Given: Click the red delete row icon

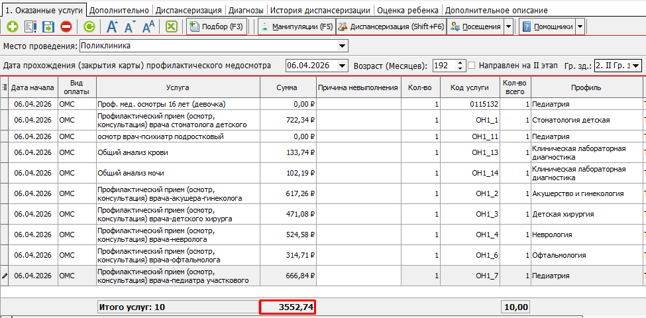Looking at the screenshot, I should (x=66, y=27).
